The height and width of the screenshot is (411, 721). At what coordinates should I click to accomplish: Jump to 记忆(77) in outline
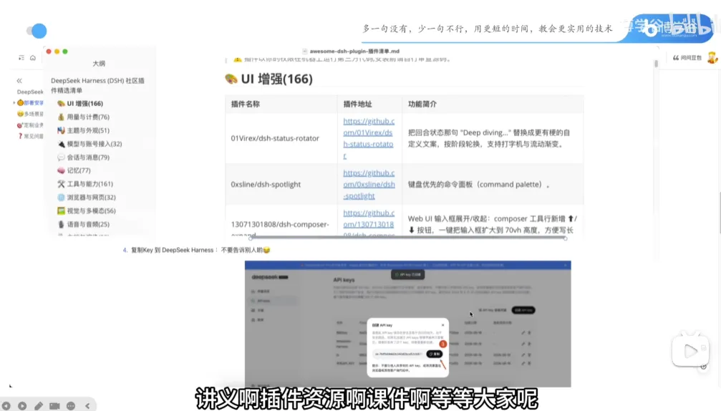pyautogui.click(x=79, y=170)
